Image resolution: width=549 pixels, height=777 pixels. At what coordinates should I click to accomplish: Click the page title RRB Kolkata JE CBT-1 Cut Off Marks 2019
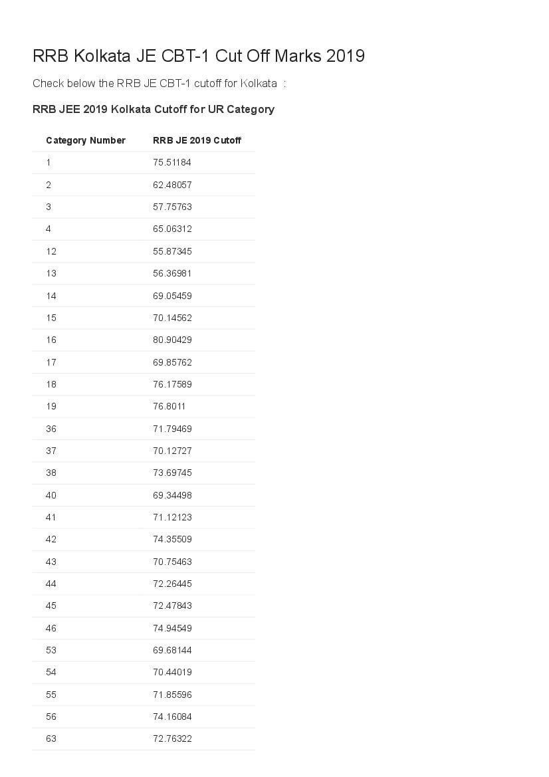(x=198, y=56)
